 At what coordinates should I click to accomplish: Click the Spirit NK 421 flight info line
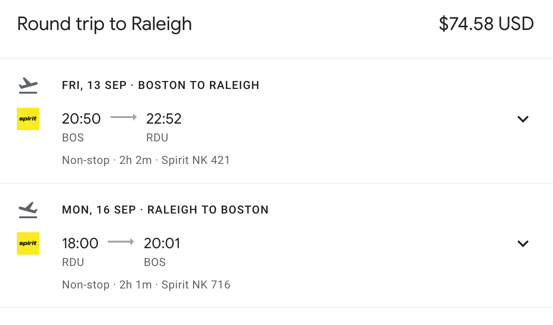click(146, 160)
